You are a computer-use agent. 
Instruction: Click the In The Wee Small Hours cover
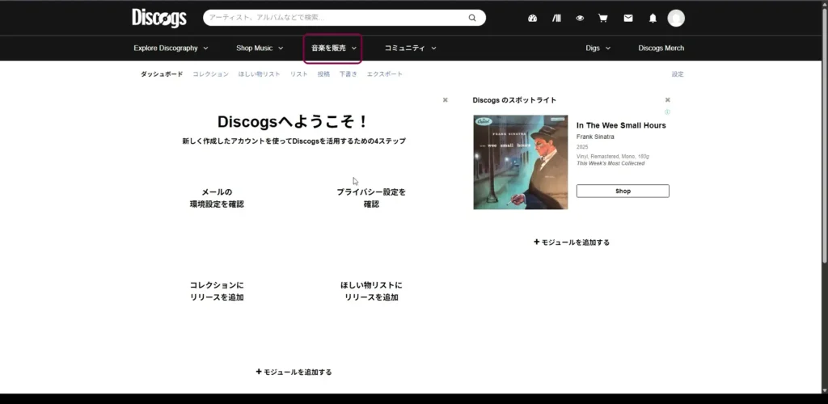click(x=520, y=162)
